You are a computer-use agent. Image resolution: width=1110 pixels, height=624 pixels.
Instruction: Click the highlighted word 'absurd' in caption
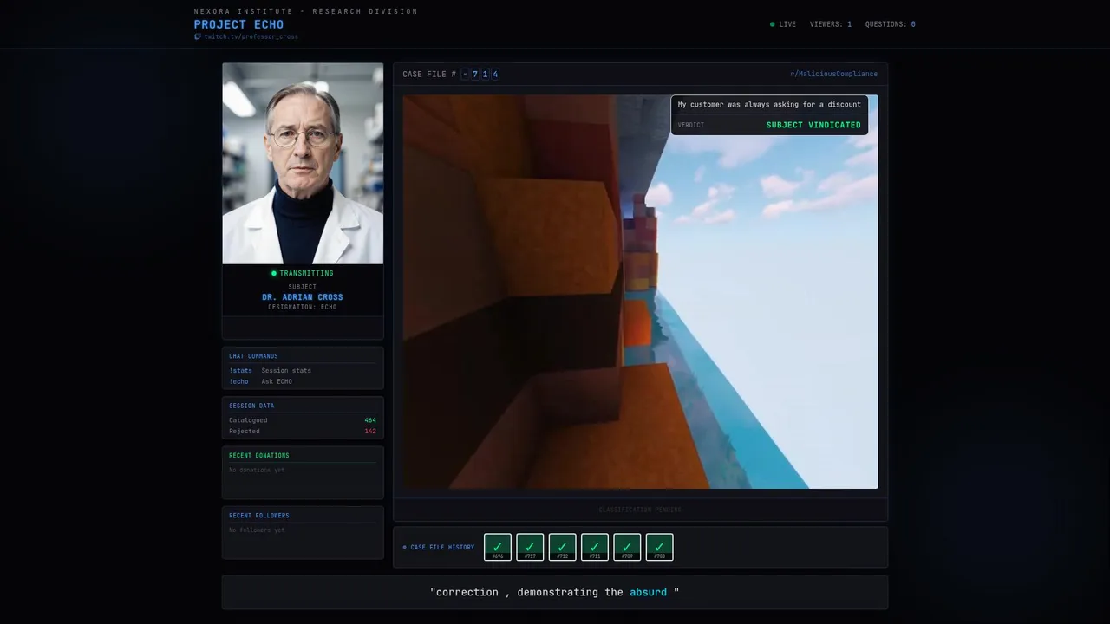click(x=648, y=592)
